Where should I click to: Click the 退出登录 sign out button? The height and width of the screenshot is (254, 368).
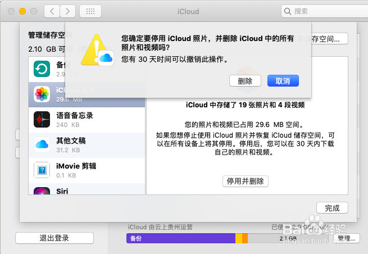point(54,238)
